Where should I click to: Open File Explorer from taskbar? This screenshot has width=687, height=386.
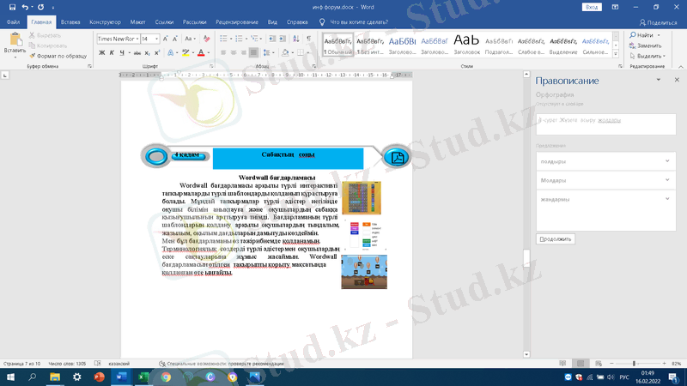(55, 377)
